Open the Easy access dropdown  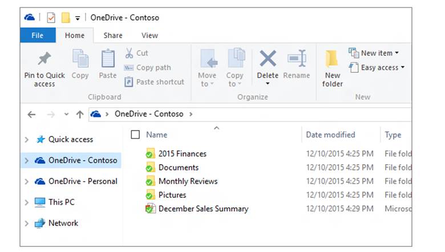377,67
